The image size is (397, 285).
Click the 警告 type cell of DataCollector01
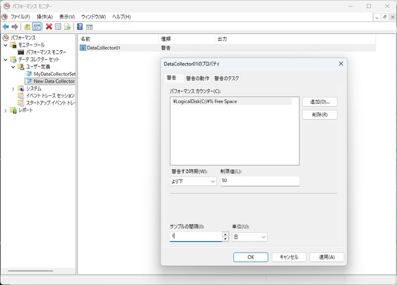click(x=166, y=48)
